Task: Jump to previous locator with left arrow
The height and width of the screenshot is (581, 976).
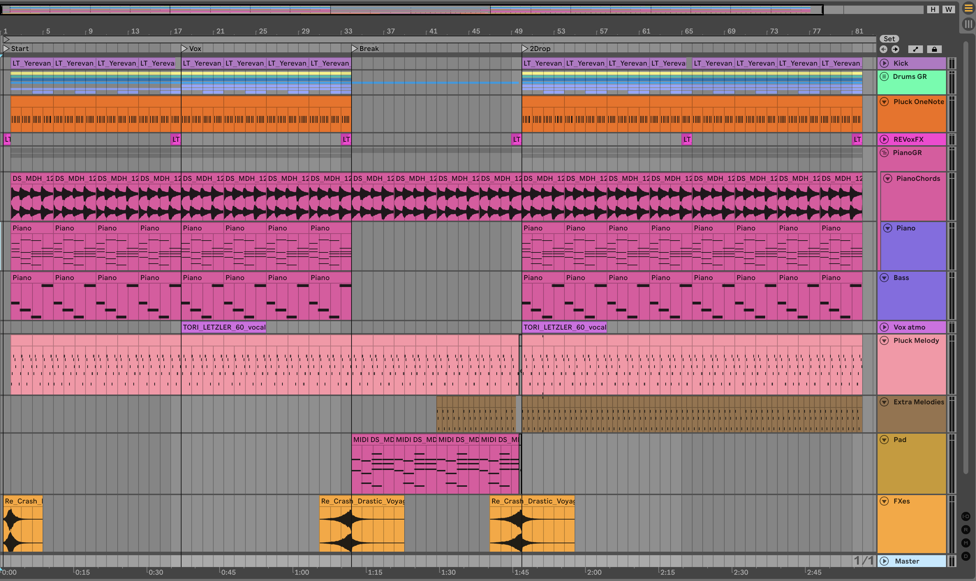Action: tap(883, 49)
